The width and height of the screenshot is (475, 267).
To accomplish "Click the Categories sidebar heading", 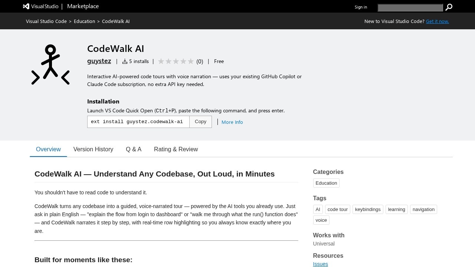I will pyautogui.click(x=328, y=172).
